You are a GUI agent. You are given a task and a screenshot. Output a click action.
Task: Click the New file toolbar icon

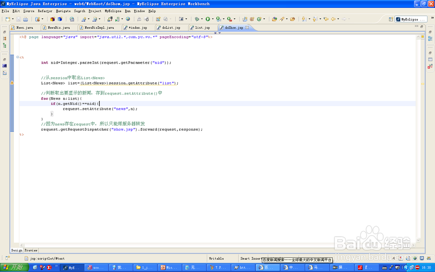8,19
